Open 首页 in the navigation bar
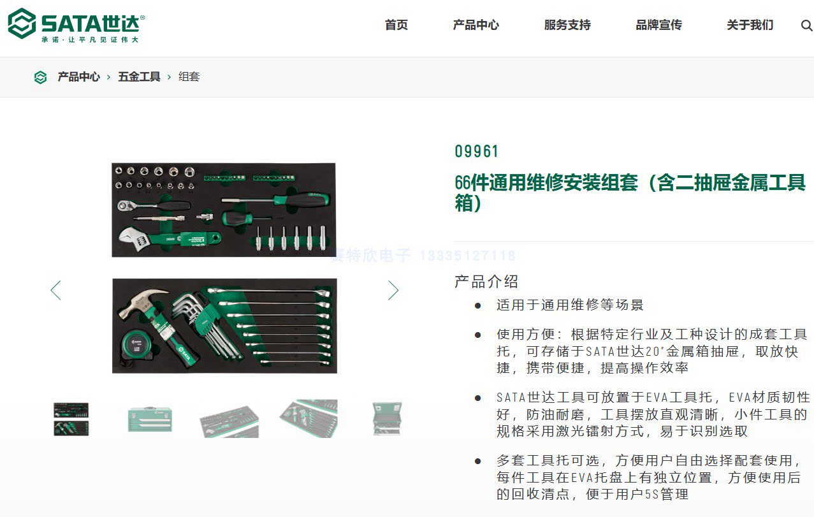Viewport: 814px width, 517px height. click(396, 25)
